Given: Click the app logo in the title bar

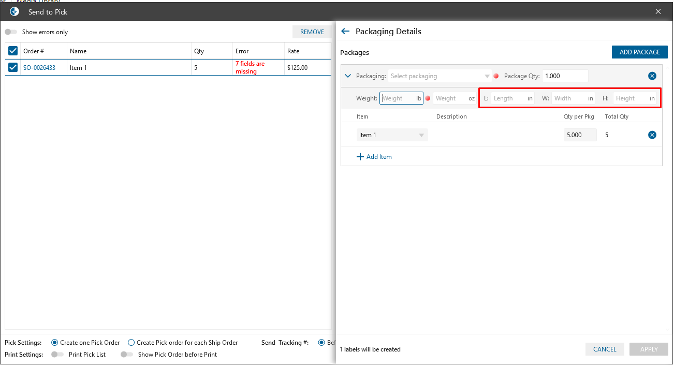Looking at the screenshot, I should coord(14,11).
